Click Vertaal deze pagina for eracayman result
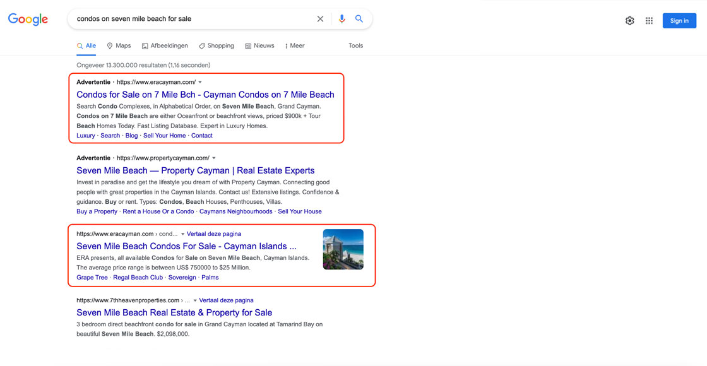 pyautogui.click(x=214, y=234)
